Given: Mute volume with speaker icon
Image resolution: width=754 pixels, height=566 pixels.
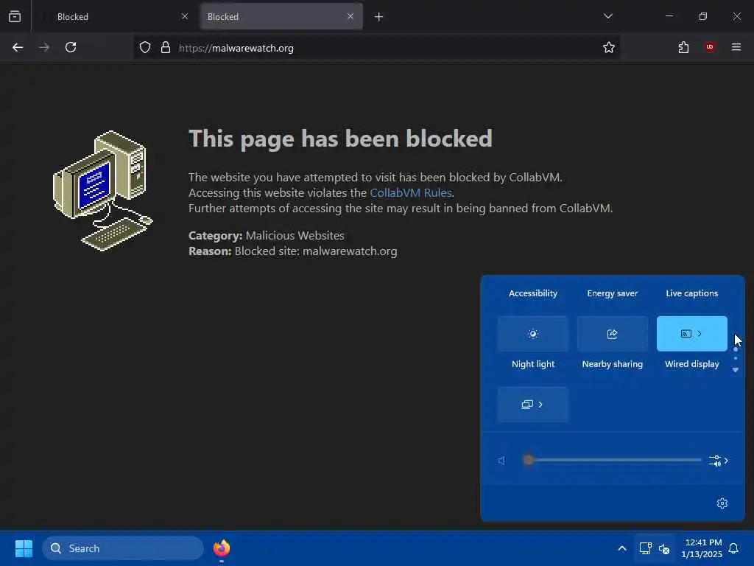Looking at the screenshot, I should [x=501, y=461].
